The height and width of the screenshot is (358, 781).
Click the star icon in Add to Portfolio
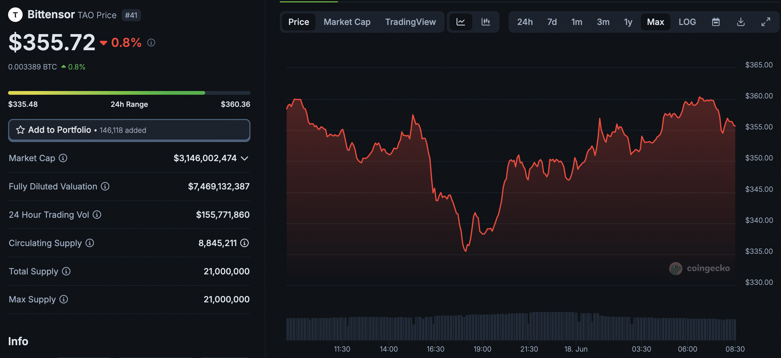[x=21, y=130]
